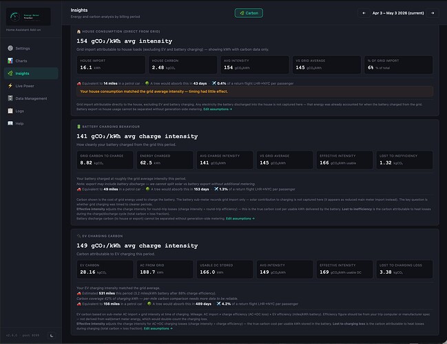Image resolution: width=447 pixels, height=344 pixels.
Task: Click the battery icon beside Battery Charging Behaviour
Action: coord(79,127)
